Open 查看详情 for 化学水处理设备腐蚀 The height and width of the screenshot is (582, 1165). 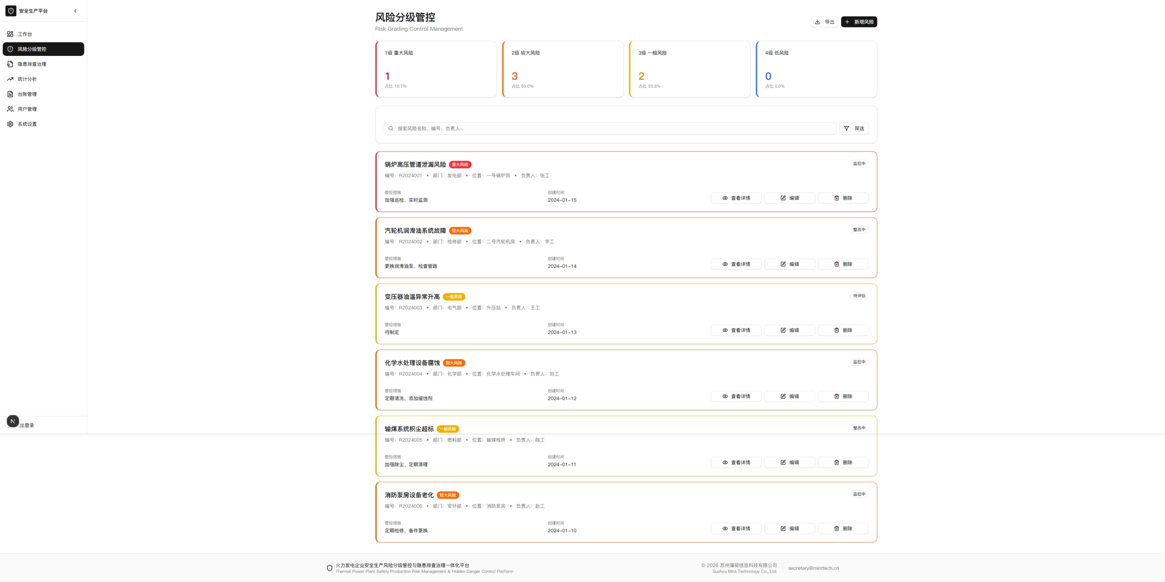coord(736,396)
